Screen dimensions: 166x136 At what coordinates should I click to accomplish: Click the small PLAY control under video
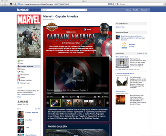point(50,97)
